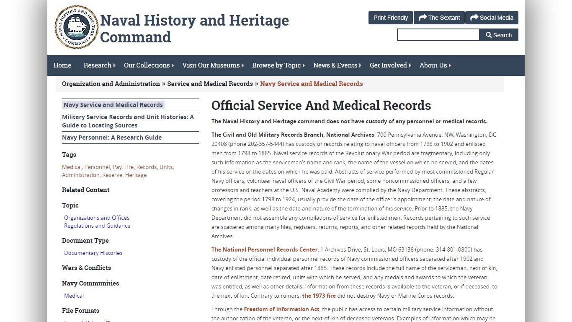Screen dimensions: 572x322
Task: Click the Official Service And Medical Records heading
Action: 321,105
